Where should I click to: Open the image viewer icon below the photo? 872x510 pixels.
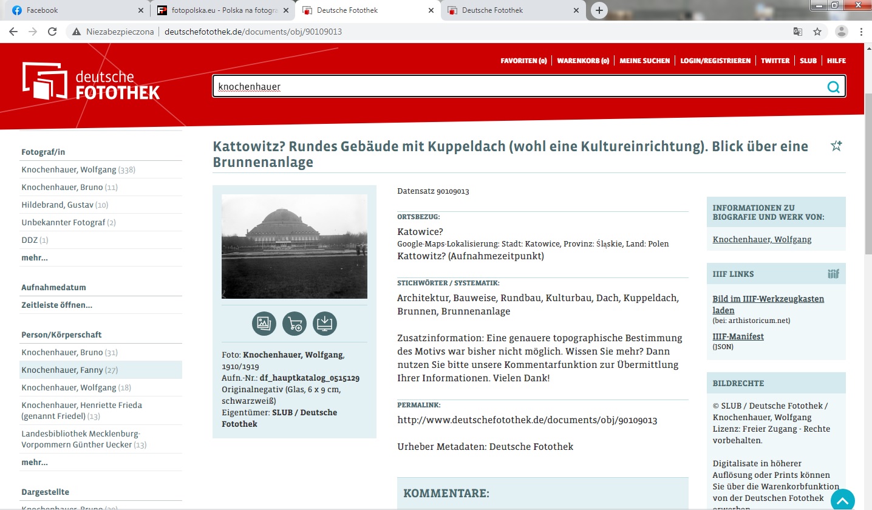point(264,324)
